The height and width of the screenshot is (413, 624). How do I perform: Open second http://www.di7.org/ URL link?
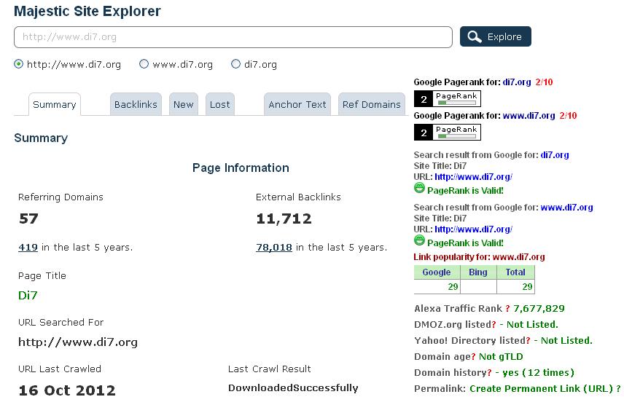click(x=474, y=229)
